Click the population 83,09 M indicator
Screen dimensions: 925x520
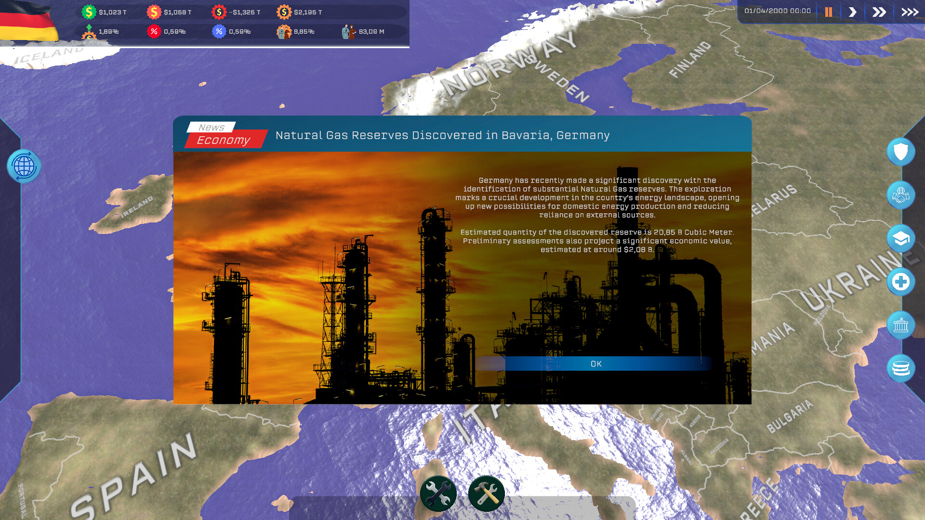pyautogui.click(x=349, y=32)
